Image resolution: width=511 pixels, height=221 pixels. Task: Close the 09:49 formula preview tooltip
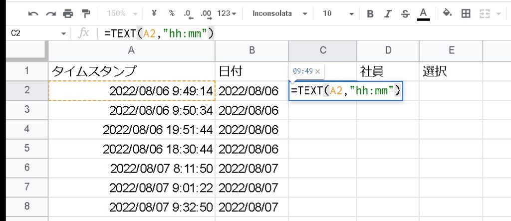(318, 71)
